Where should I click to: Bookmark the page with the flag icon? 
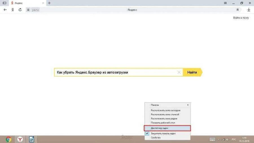click(x=237, y=10)
